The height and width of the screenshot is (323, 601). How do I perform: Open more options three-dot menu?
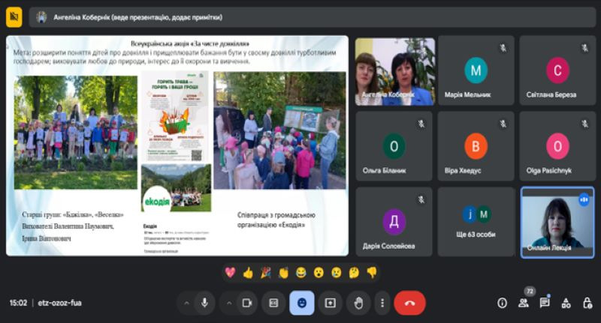click(382, 303)
